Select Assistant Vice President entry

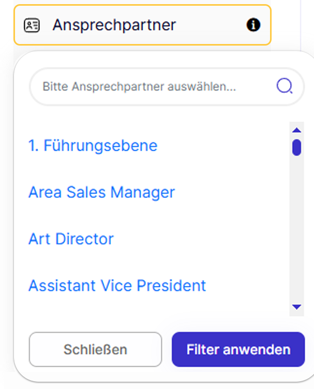(x=117, y=285)
